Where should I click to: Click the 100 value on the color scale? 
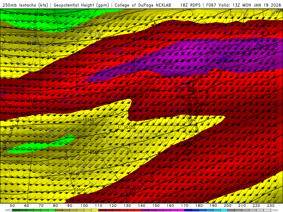[84, 206]
